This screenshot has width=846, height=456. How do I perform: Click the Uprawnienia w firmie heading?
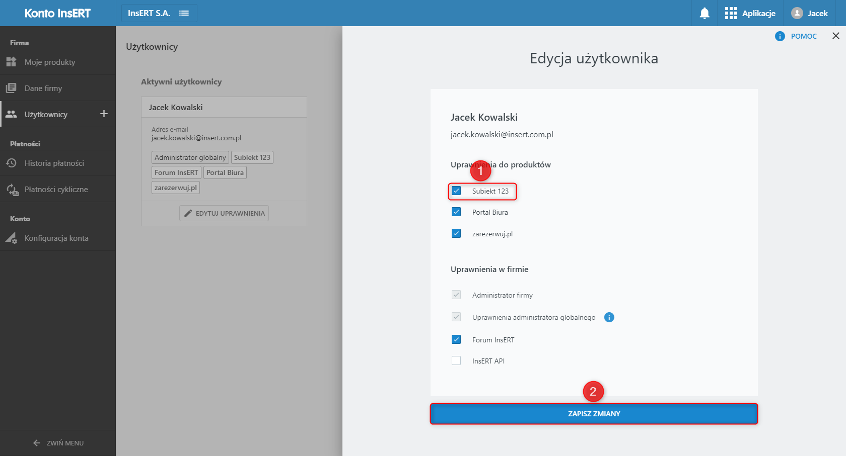489,269
